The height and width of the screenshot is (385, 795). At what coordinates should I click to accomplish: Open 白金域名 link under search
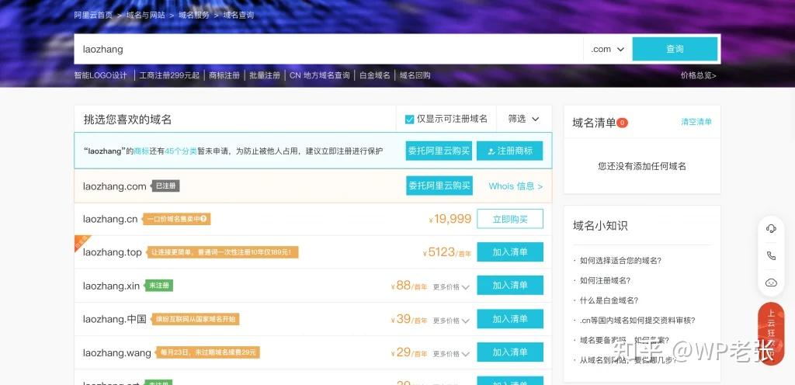(375, 75)
